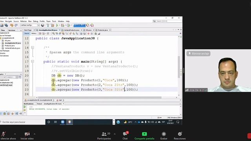Image resolution: width=251 pixels, height=141 pixels.
Task: Open audio options arrow beside mute button
Action: point(15,134)
